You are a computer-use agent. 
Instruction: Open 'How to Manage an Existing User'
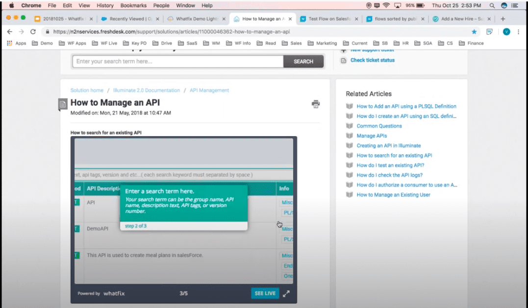393,195
